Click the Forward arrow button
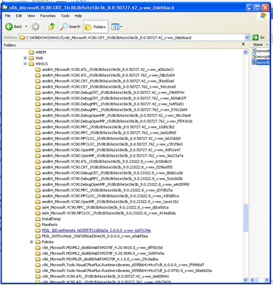The image size is (273, 285). (x=35, y=27)
